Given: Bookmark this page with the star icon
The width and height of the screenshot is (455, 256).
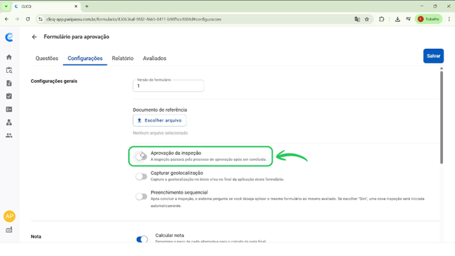Looking at the screenshot, I should click(367, 19).
